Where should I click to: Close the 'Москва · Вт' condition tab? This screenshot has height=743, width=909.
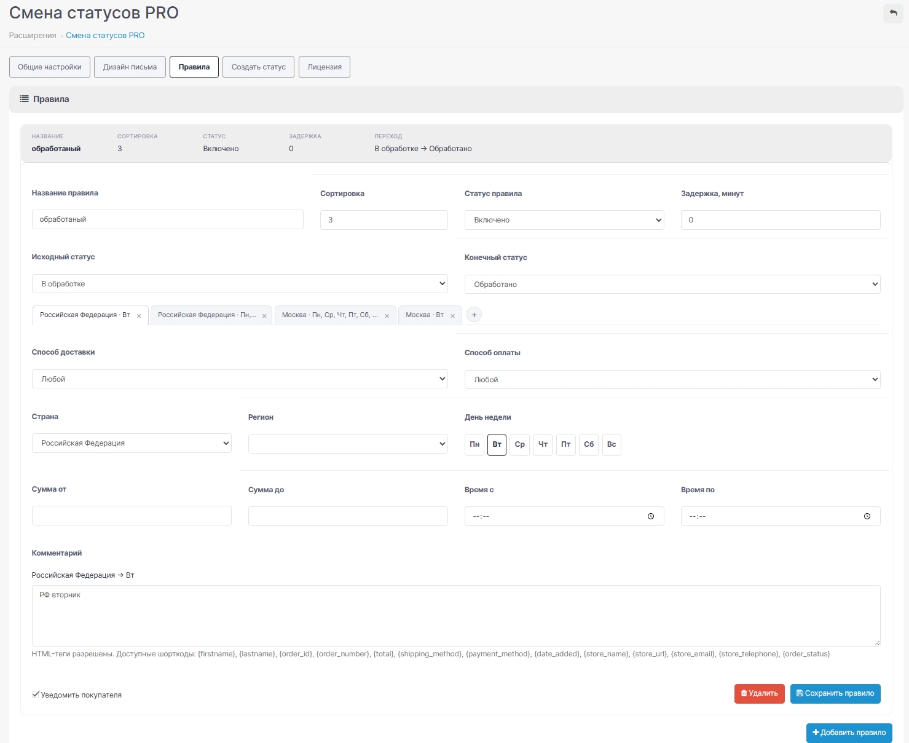click(x=452, y=316)
